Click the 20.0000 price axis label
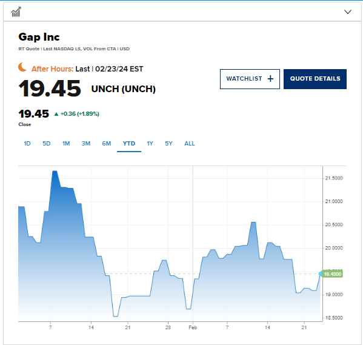The image size is (363, 345). pos(334,248)
